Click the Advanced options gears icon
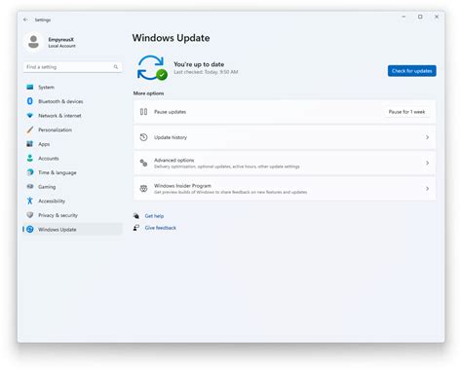 143,163
